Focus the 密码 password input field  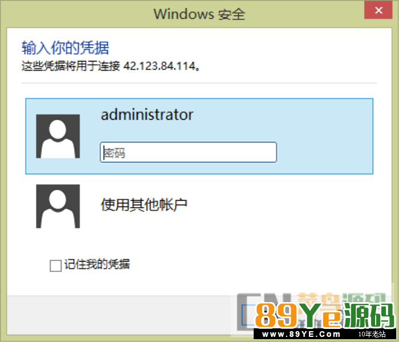coord(188,152)
